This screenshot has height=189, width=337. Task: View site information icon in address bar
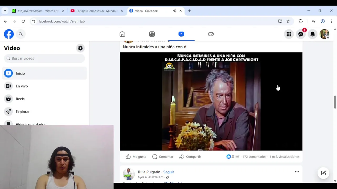click(34, 21)
